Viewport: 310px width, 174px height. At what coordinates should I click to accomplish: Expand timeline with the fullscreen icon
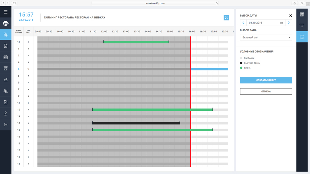226,18
